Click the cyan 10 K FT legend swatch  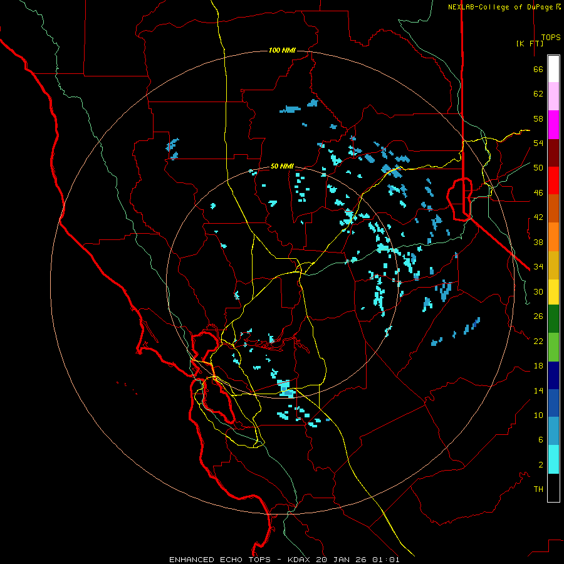point(553,459)
